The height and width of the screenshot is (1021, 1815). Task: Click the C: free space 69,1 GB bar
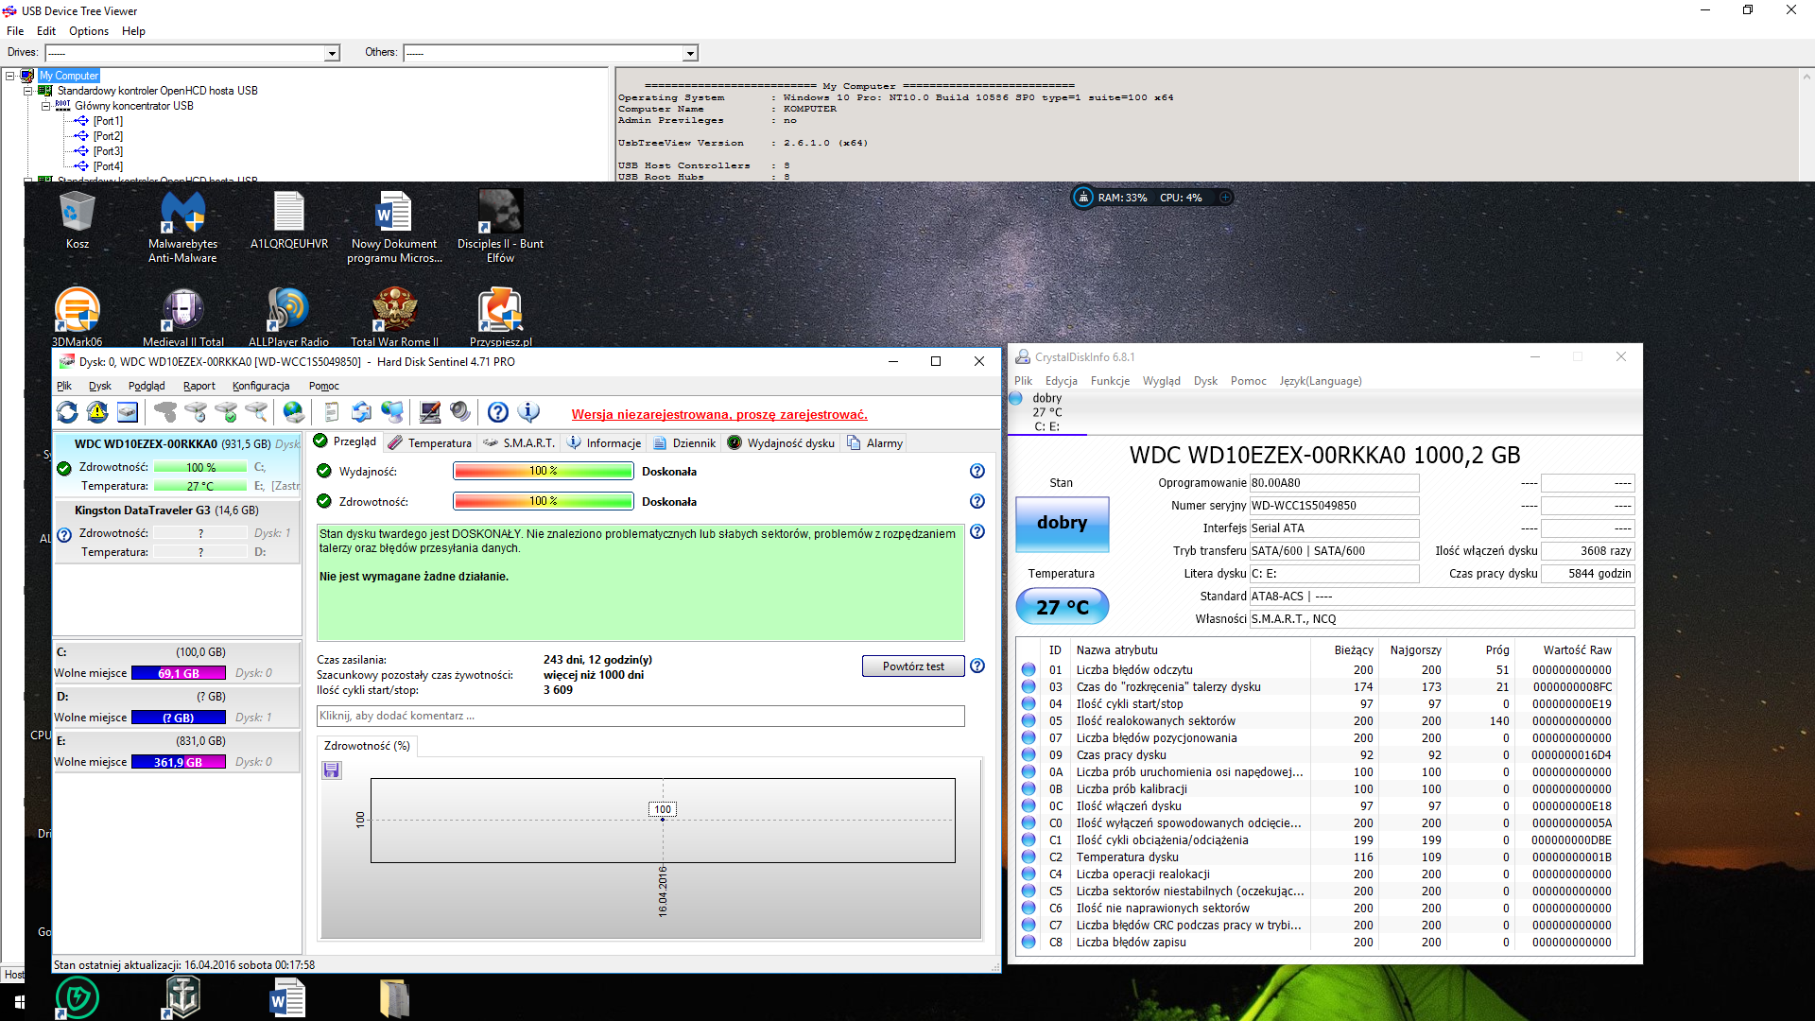[x=179, y=673]
